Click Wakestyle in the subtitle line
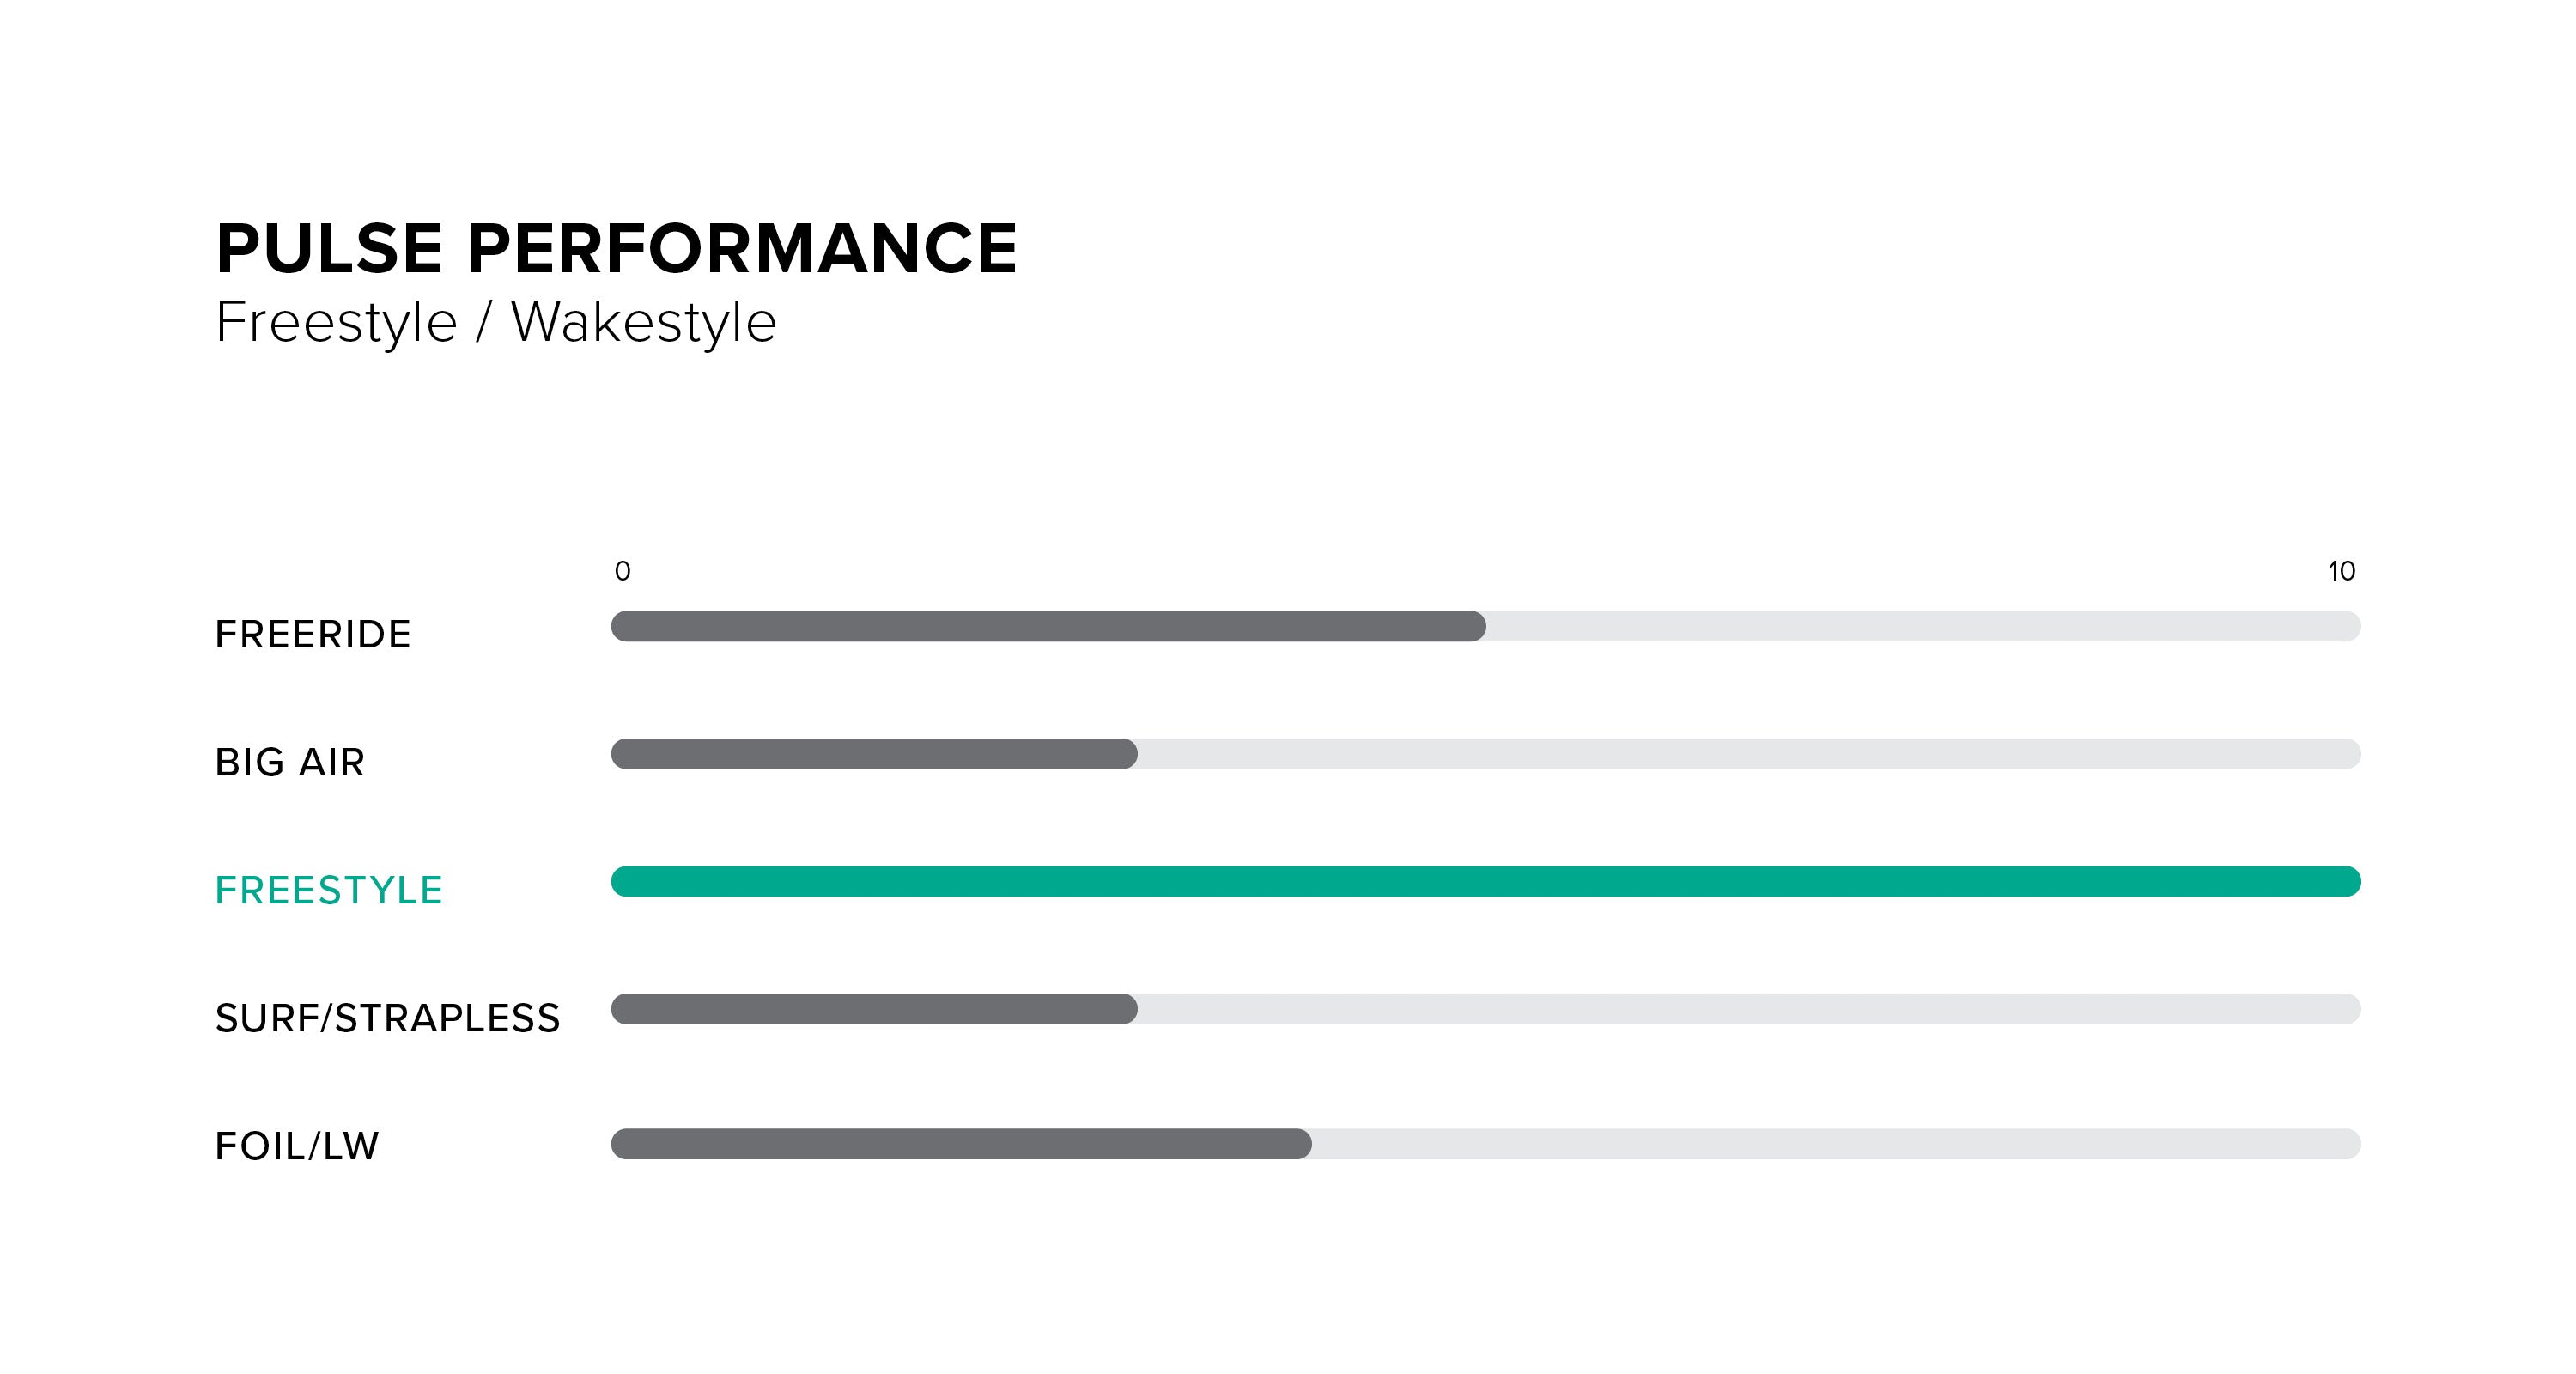Viewport: 2576px width, 1374px height. pos(644,322)
